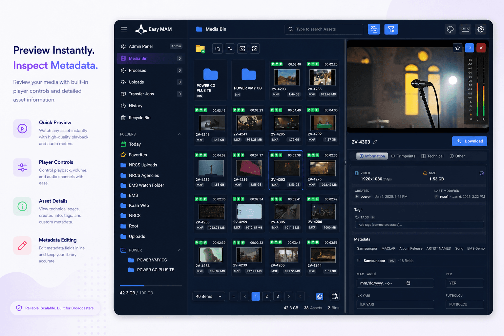Click the capture frame toolbar icon
This screenshot has width=504, height=336.
[x=242, y=49]
